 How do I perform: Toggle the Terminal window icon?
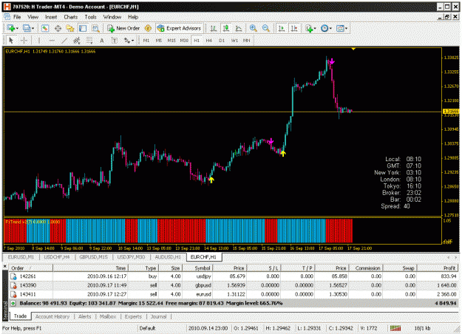point(83,28)
